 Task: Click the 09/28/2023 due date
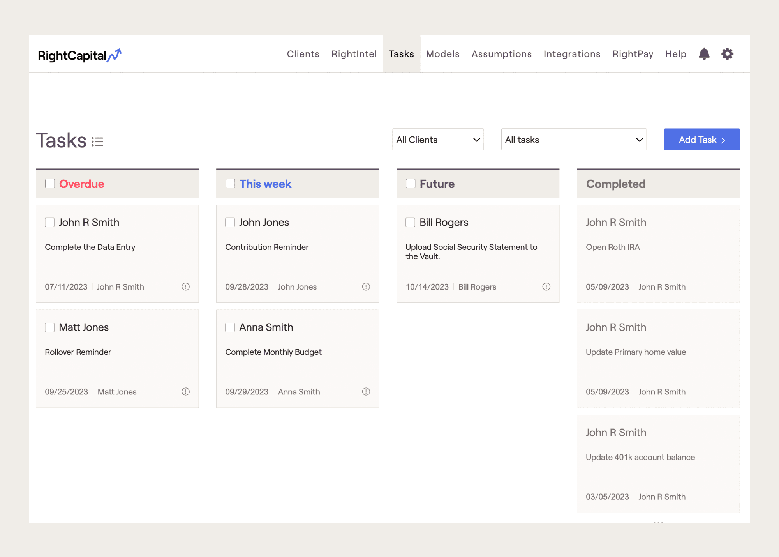click(x=247, y=287)
